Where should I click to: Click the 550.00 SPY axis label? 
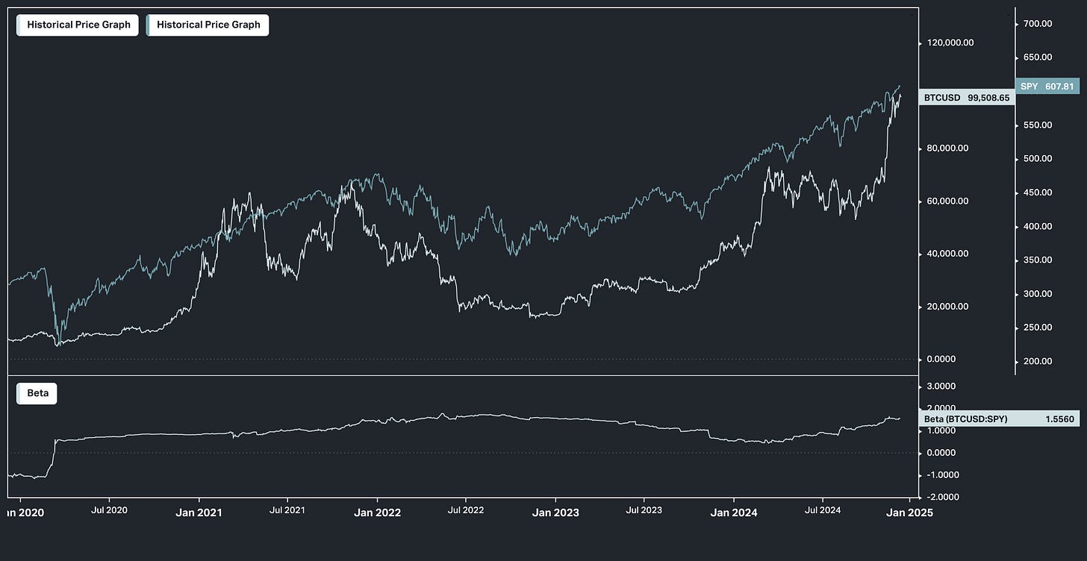click(x=1038, y=125)
